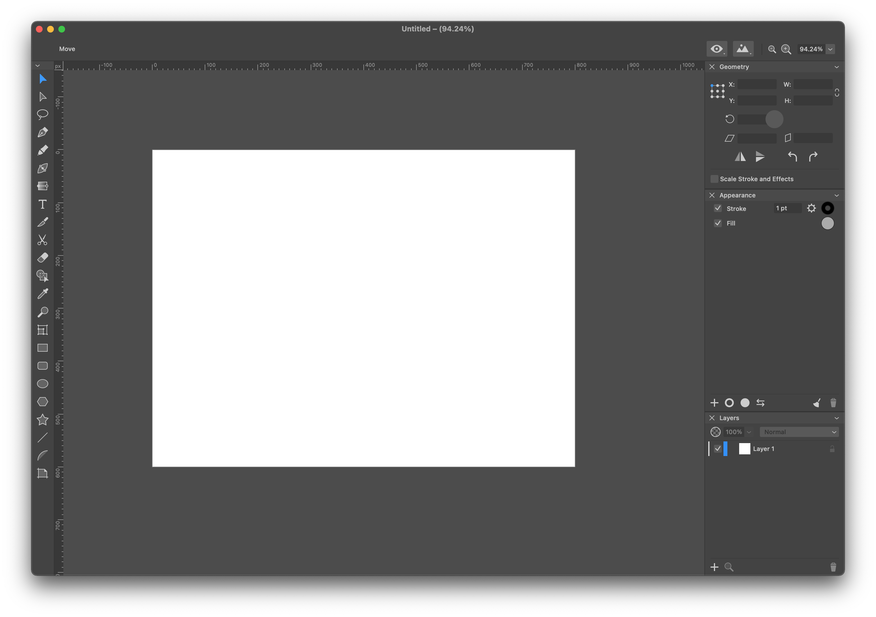The image size is (876, 617).
Task: Select the Ellipse tool
Action: click(x=42, y=384)
